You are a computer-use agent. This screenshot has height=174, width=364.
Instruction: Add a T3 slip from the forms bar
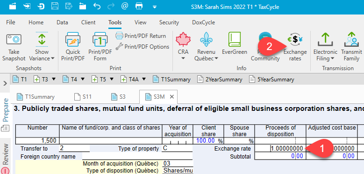(41, 80)
